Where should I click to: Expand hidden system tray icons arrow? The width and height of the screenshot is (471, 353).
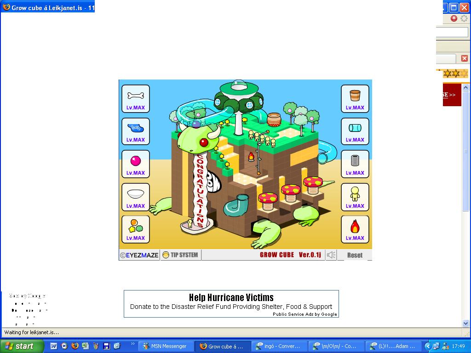[428, 347]
